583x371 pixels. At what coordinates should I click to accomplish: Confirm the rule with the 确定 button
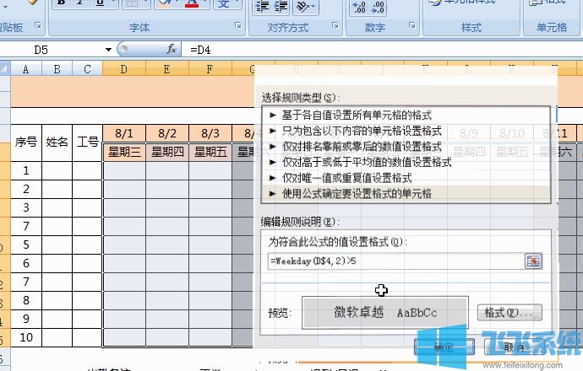(x=444, y=347)
